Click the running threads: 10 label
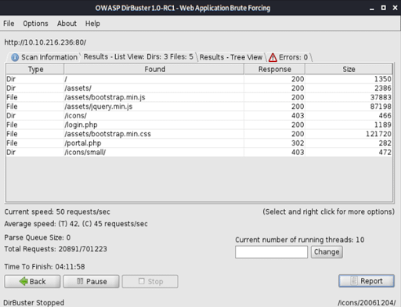The height and width of the screenshot is (307, 401). pyautogui.click(x=300, y=240)
